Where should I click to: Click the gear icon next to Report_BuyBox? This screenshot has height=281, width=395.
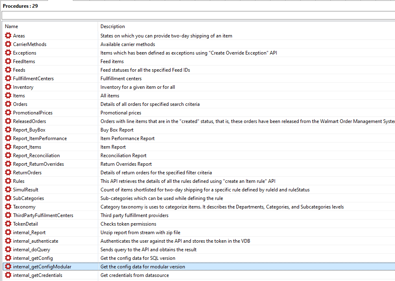[8, 130]
